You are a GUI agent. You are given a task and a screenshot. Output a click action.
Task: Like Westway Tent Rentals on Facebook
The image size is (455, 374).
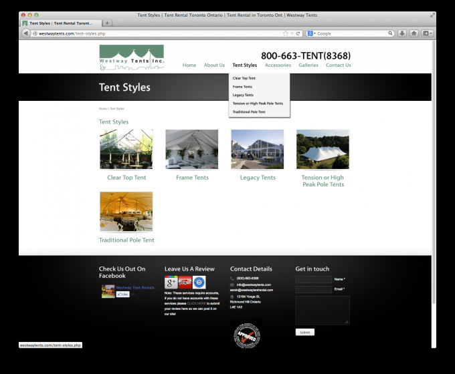pos(122,294)
